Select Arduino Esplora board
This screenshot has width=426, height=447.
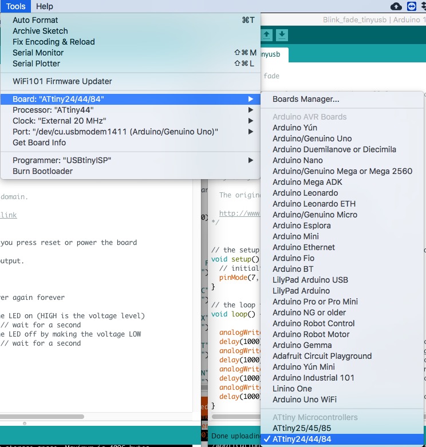[342, 226]
